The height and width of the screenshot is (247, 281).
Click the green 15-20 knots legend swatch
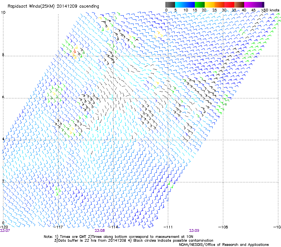[x=200, y=5]
